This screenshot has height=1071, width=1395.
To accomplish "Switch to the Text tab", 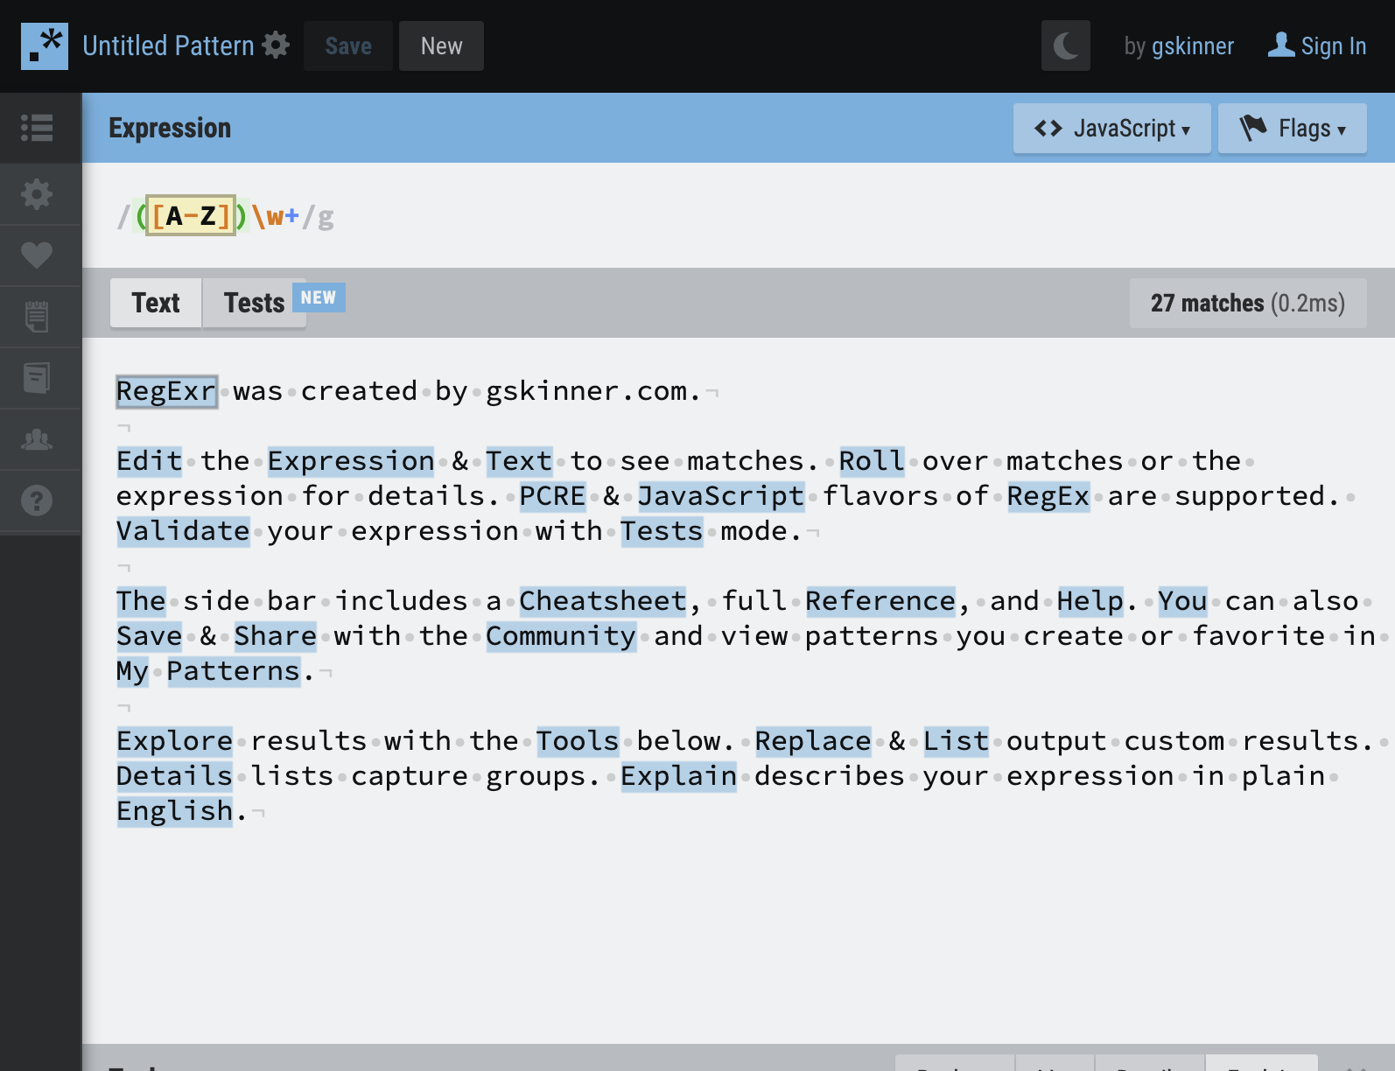I will point(156,303).
